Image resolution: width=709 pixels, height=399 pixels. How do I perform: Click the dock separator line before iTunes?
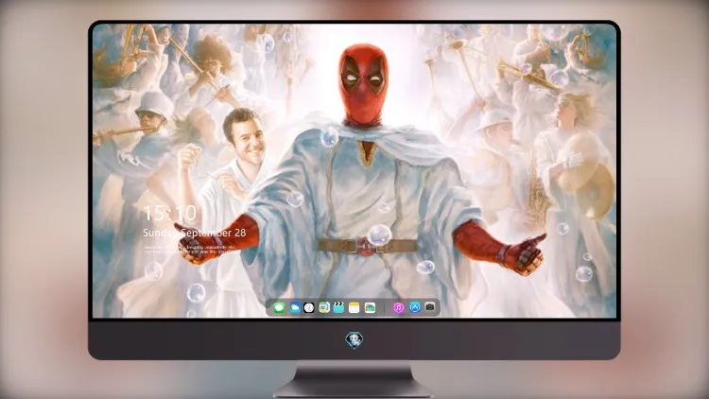pyautogui.click(x=385, y=308)
